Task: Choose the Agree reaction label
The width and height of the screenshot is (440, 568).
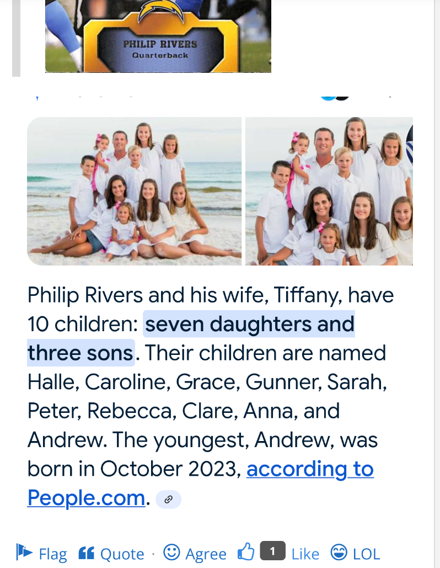Action: pos(206,554)
